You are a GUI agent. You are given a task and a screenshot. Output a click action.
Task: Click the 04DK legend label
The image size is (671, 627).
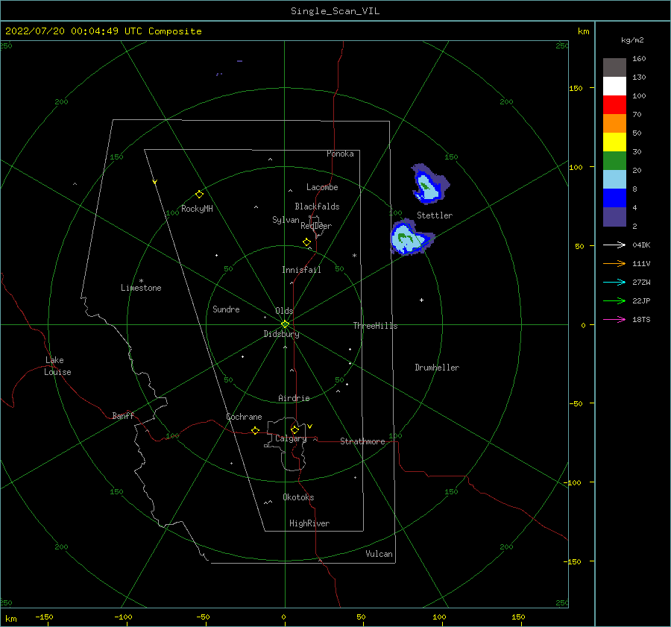pos(641,245)
